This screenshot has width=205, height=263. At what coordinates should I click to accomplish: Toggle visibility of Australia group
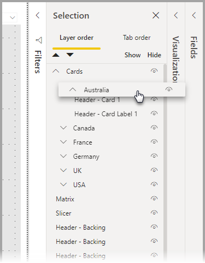click(169, 89)
